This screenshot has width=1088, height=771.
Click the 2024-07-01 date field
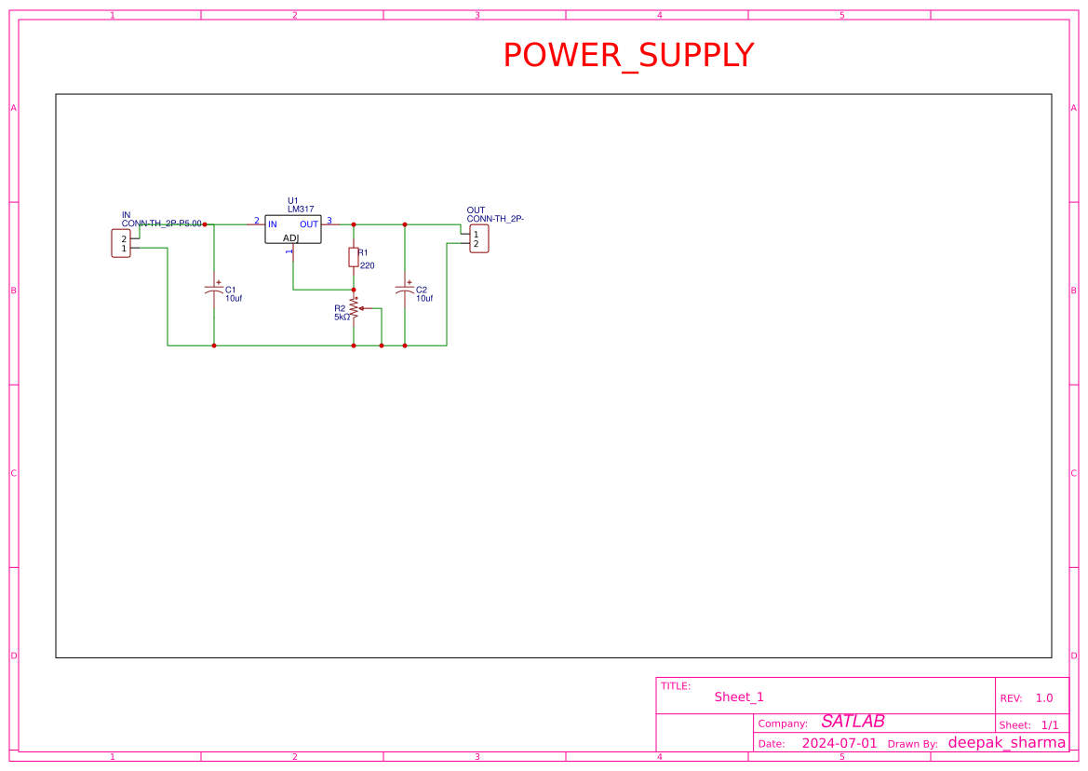(839, 742)
